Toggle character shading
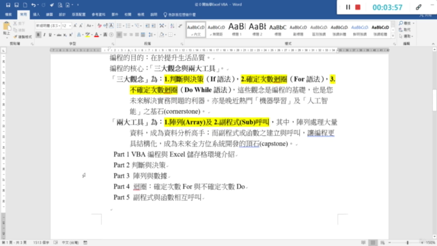 105,35
